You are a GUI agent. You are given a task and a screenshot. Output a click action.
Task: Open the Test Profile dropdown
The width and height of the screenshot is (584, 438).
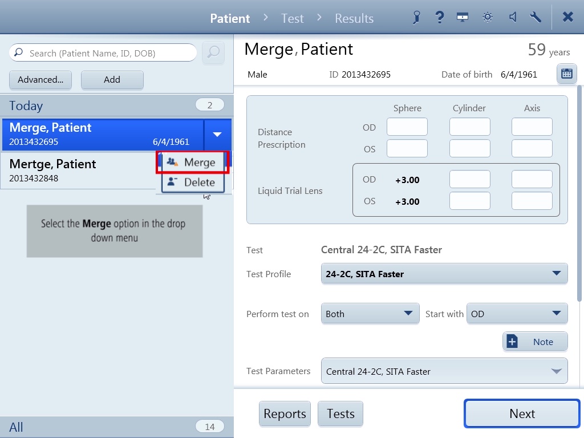(444, 274)
